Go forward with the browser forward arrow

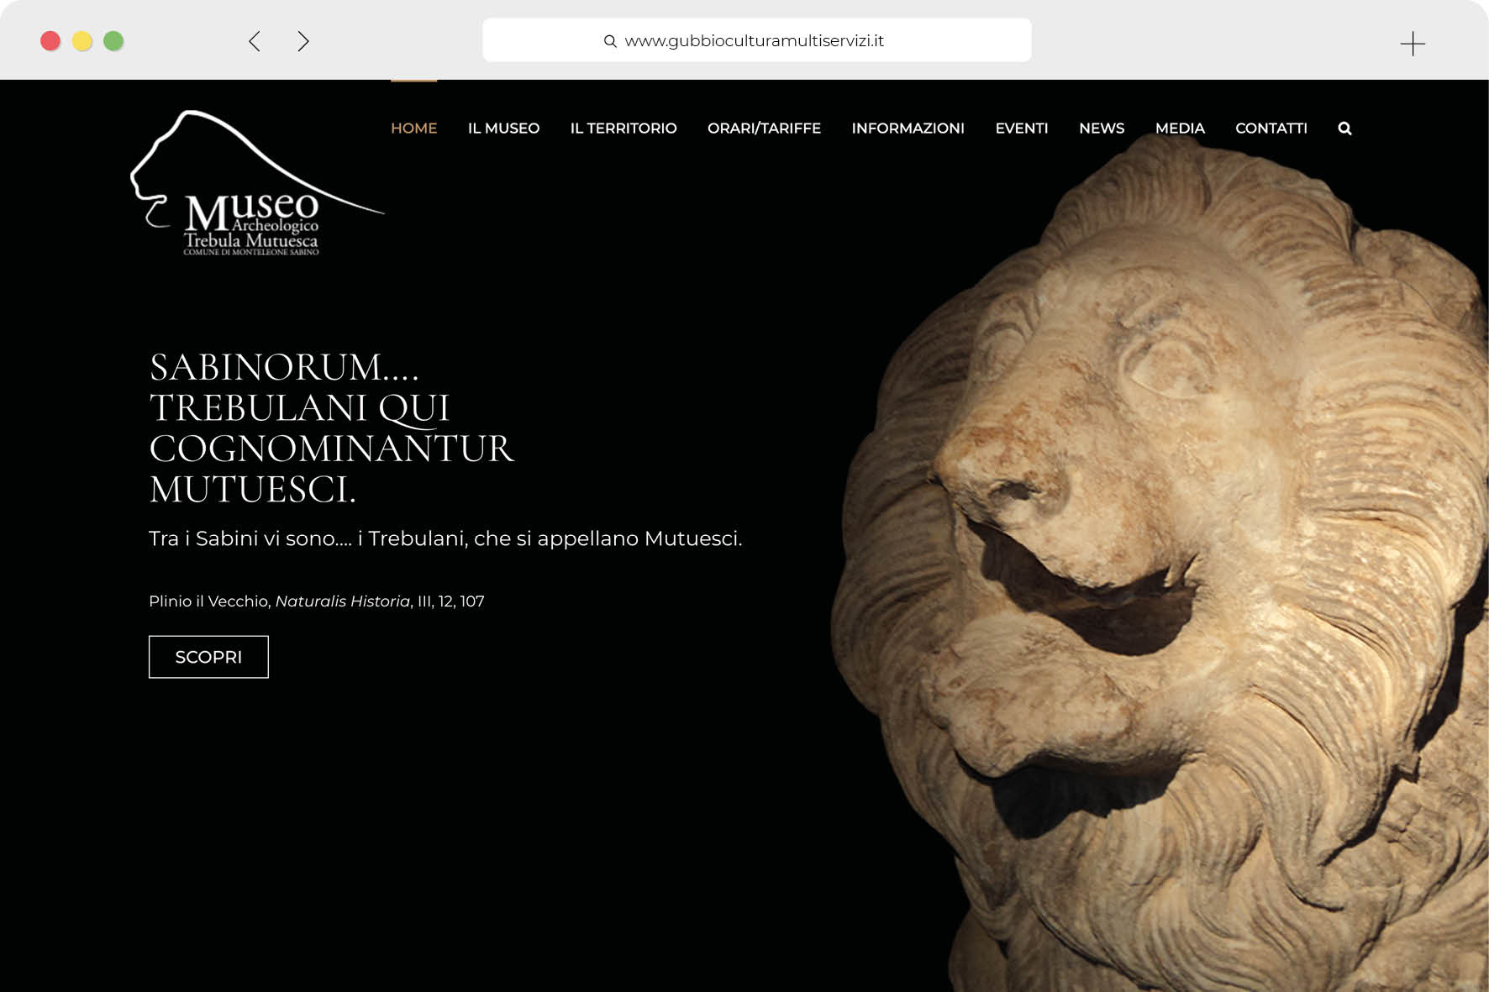303,41
